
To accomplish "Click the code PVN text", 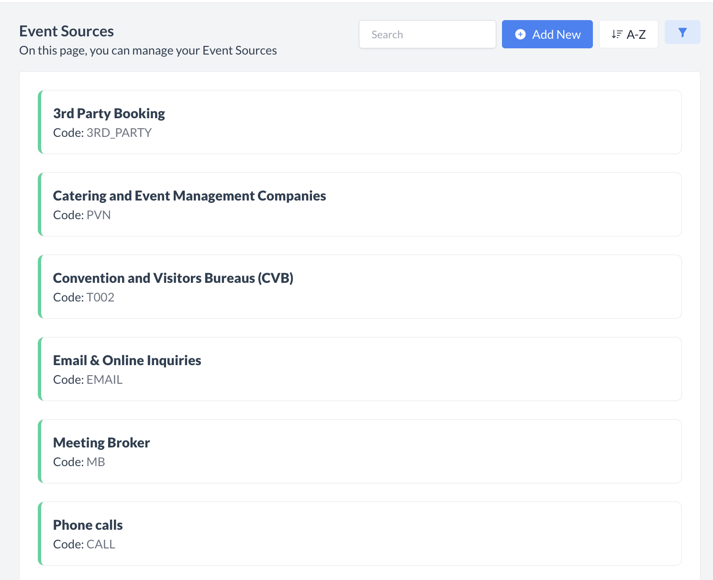I will (x=99, y=215).
